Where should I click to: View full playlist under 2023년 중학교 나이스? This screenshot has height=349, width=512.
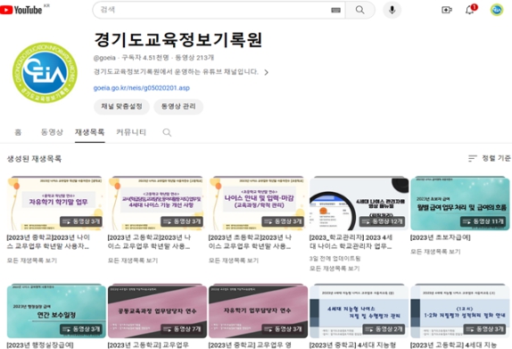pos(32,261)
